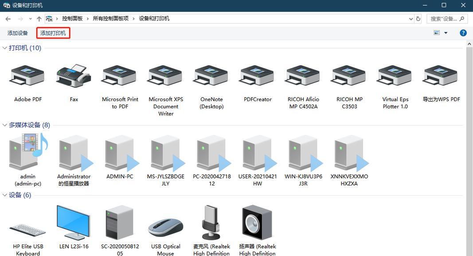Click the search magnifier icon
473x256 pixels.
pos(461,19)
